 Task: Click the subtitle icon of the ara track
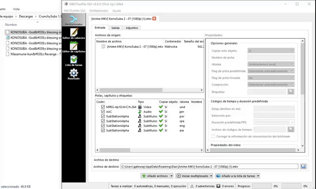pyautogui.click(x=140, y=130)
